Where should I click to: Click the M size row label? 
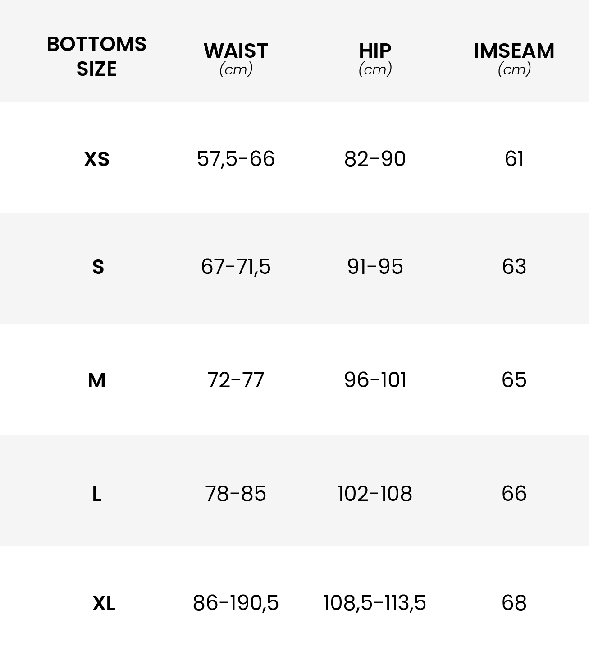click(96, 380)
